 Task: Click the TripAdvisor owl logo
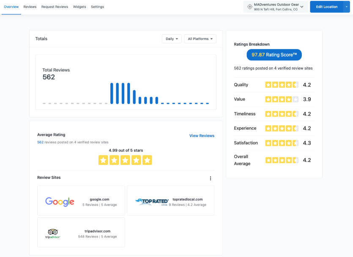pyautogui.click(x=53, y=233)
